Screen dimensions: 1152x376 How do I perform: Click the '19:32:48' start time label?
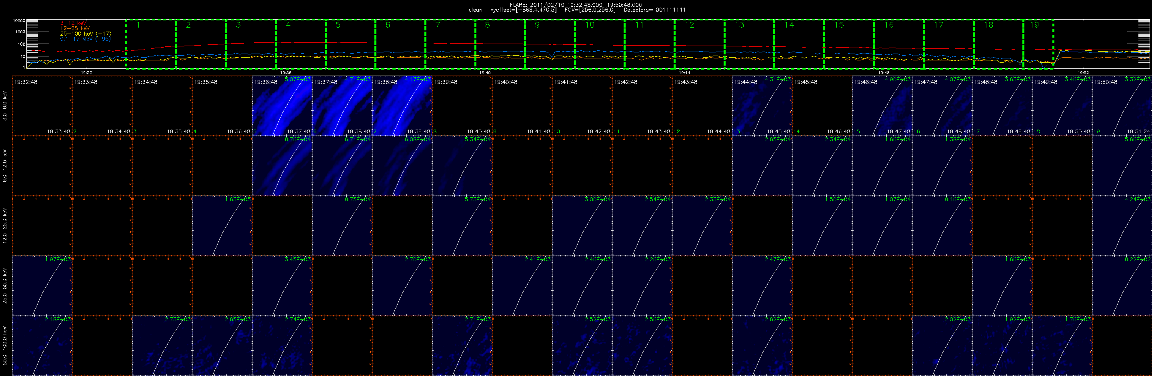(x=26, y=82)
